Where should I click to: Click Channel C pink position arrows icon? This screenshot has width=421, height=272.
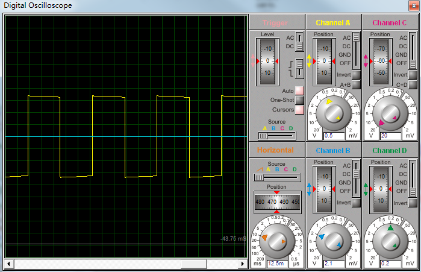366,61
